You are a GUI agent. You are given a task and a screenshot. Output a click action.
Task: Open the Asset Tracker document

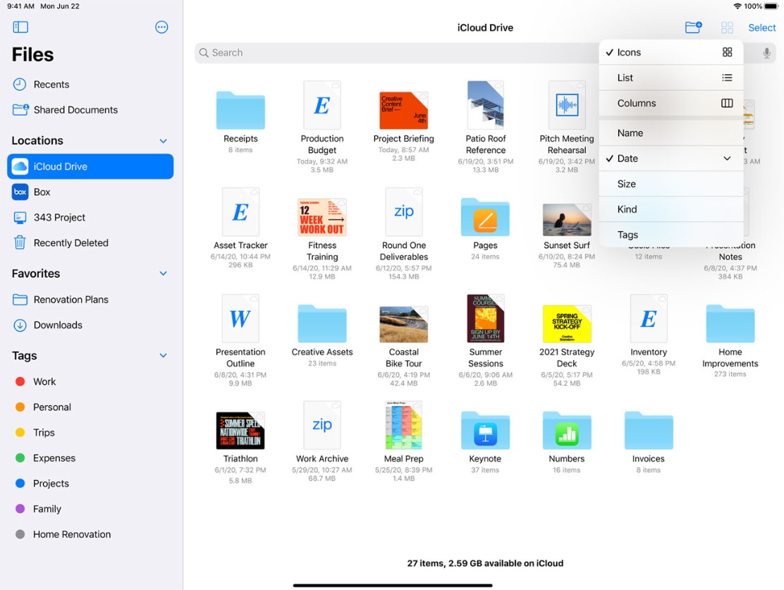coord(240,212)
